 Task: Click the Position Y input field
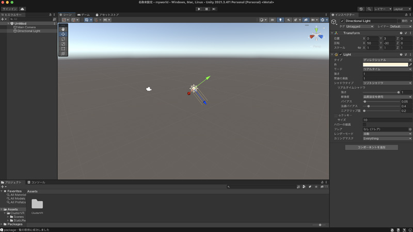click(x=389, y=38)
